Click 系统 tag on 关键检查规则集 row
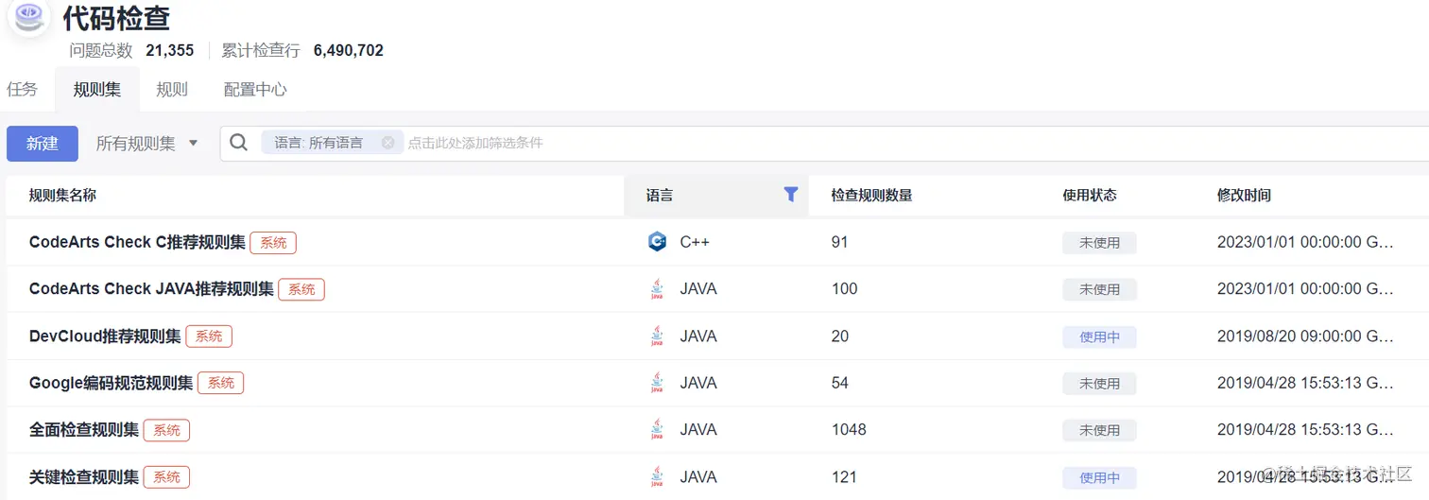 click(x=166, y=477)
